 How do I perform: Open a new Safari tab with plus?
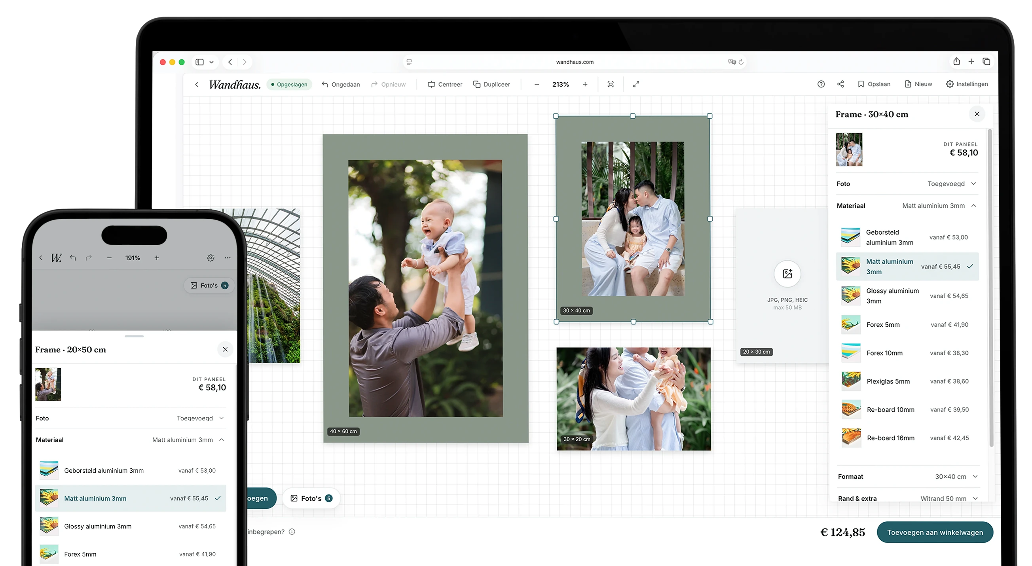[971, 61]
